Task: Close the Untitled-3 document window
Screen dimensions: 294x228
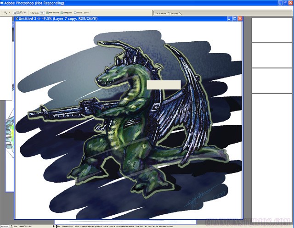Action: coord(240,19)
